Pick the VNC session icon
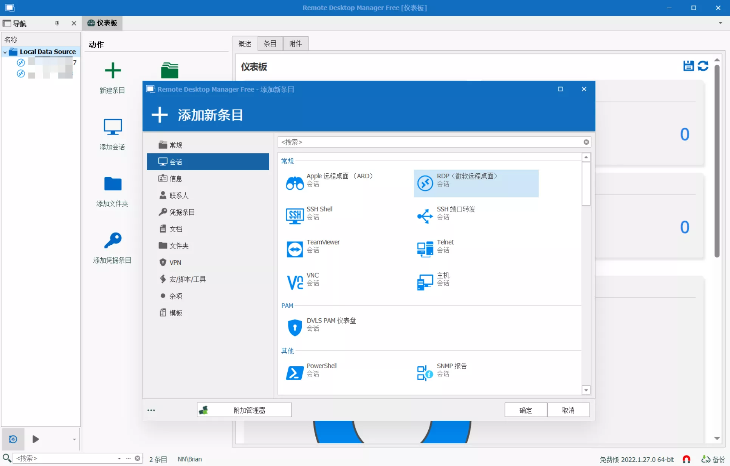 click(294, 282)
